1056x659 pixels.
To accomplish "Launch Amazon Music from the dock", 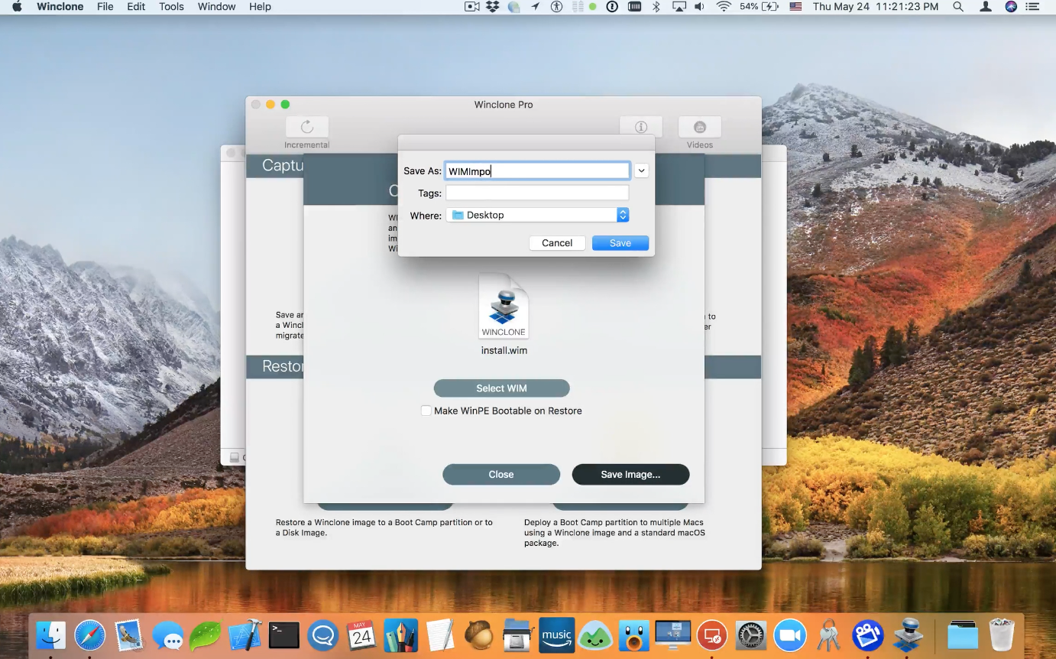I will click(556, 635).
